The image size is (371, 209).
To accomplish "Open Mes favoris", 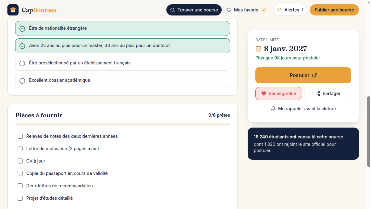I will (246, 10).
